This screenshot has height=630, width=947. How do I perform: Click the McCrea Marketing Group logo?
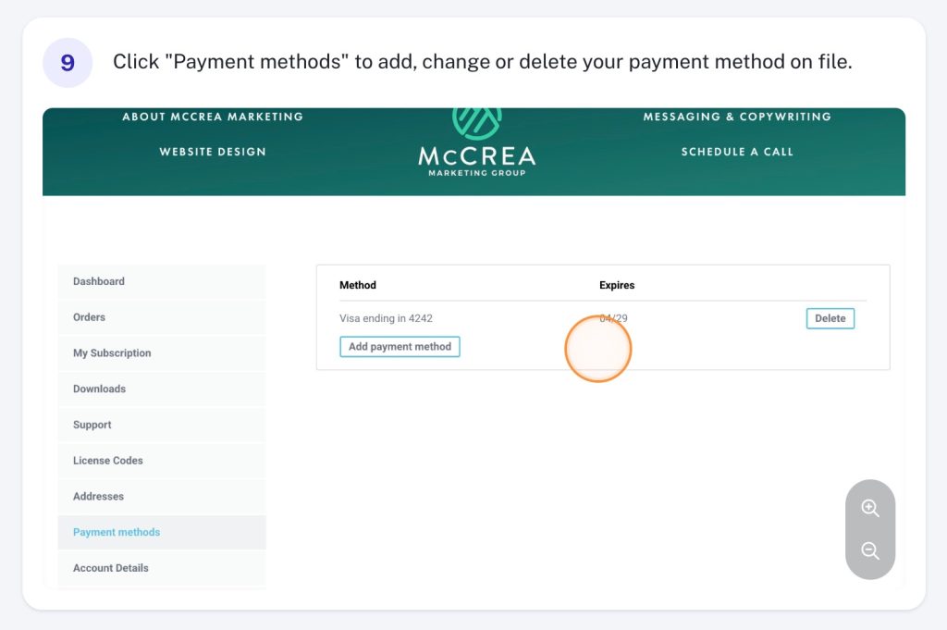pyautogui.click(x=476, y=143)
